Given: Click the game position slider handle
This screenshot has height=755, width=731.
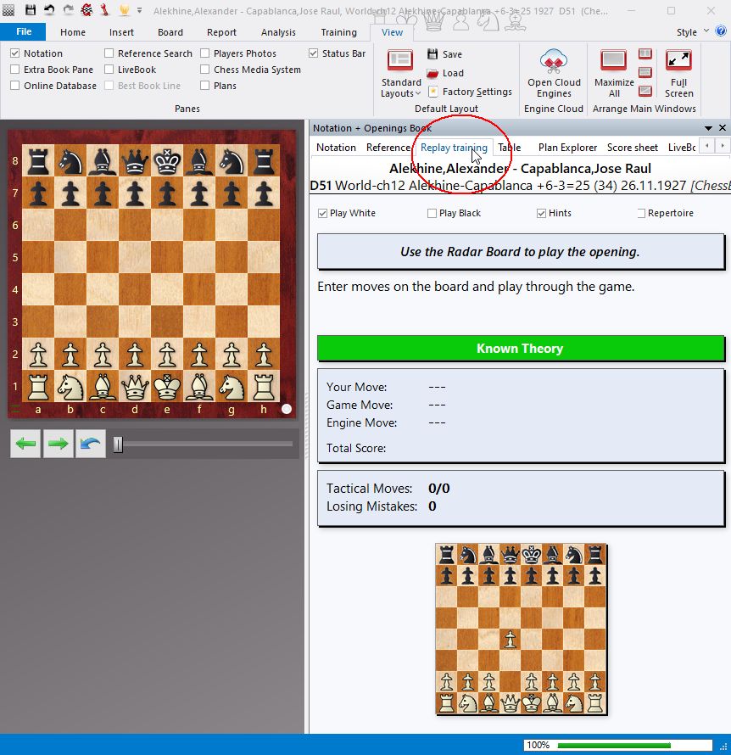Looking at the screenshot, I should (118, 444).
